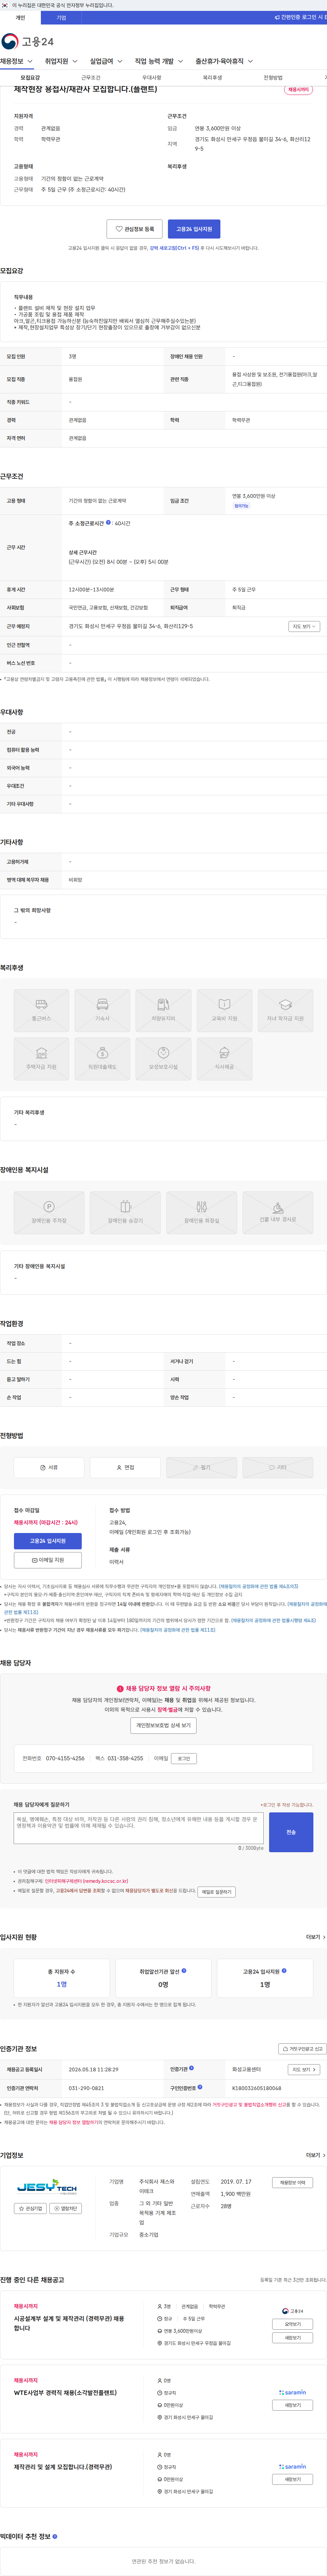Click the 기숙사 benefit icon
The height and width of the screenshot is (2576, 327).
(102, 1010)
